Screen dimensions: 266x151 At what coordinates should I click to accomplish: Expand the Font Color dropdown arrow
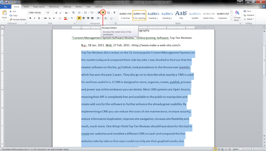[75, 18]
